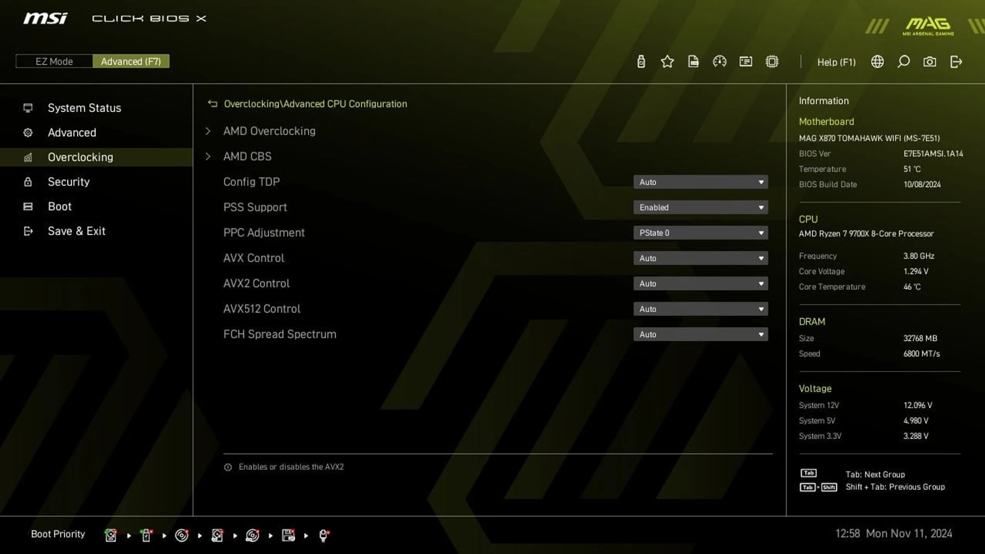This screenshot has width=985, height=554.
Task: Click the DRAM speed 6800 MT/s value
Action: pyautogui.click(x=921, y=353)
